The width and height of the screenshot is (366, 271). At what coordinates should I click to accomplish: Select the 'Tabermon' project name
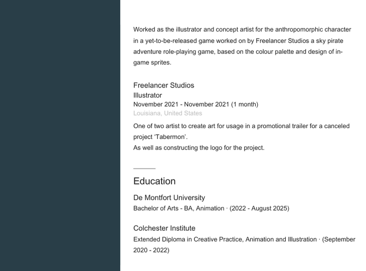coord(171,137)
